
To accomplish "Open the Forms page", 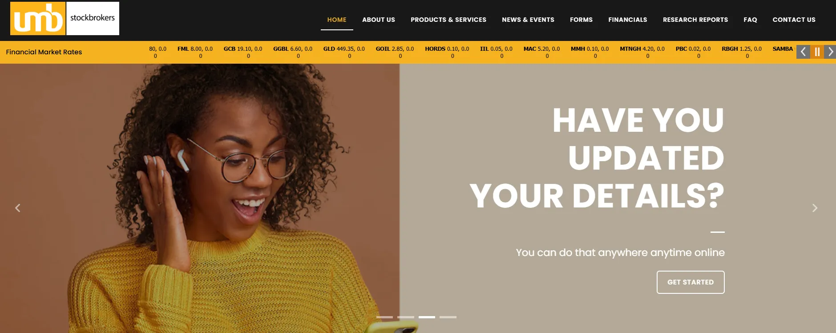I will tap(581, 20).
